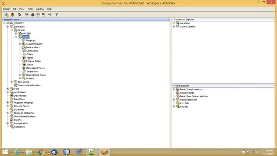
Task: Select the Data Auditors icon
Action: [x=24, y=47]
